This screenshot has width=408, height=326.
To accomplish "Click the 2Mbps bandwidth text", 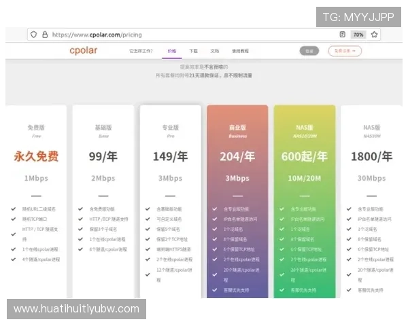I will pos(103,179).
